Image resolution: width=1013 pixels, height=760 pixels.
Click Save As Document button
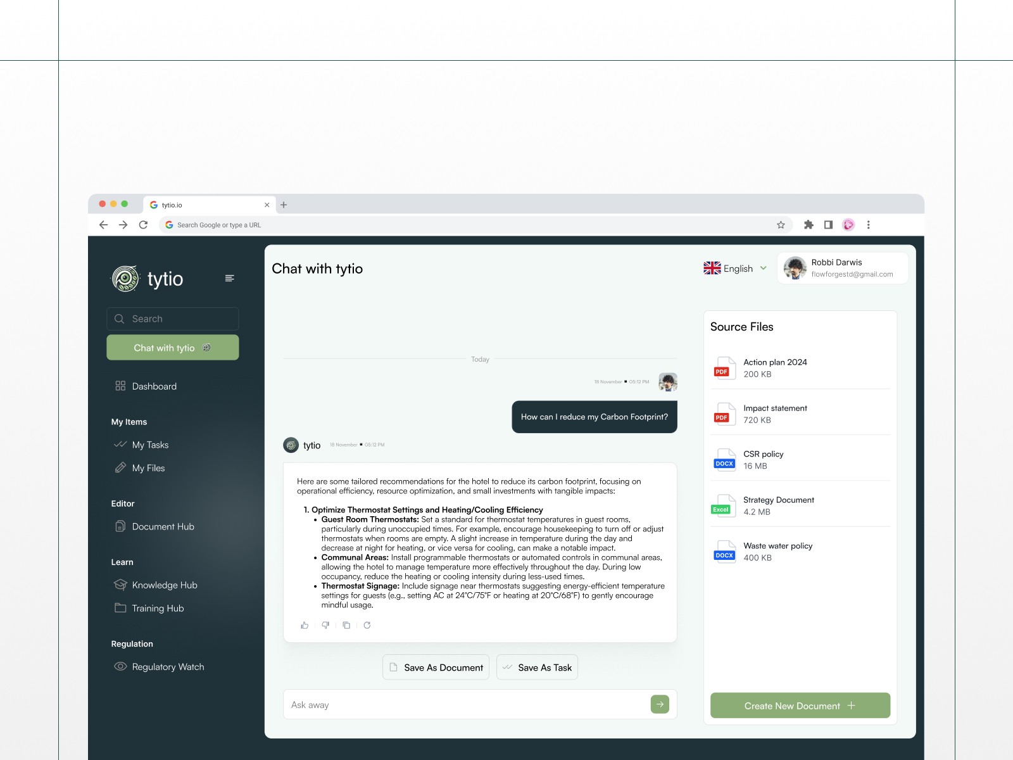(x=436, y=668)
